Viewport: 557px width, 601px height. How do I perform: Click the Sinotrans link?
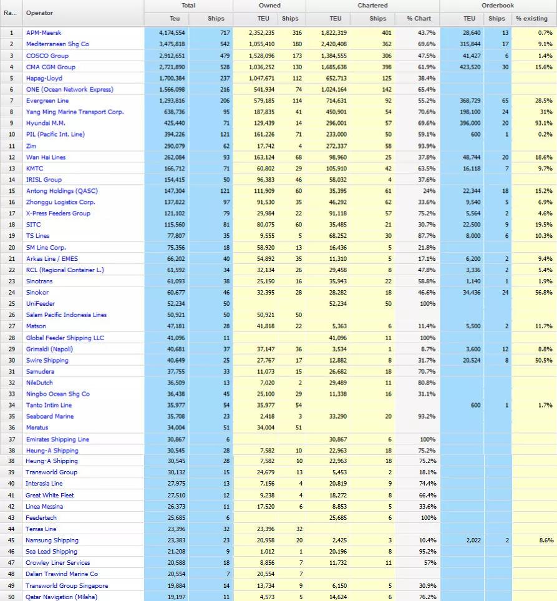point(39,281)
